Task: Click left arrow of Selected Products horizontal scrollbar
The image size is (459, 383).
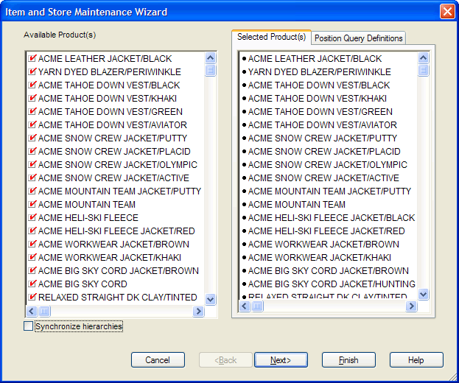Action: pyautogui.click(x=245, y=306)
